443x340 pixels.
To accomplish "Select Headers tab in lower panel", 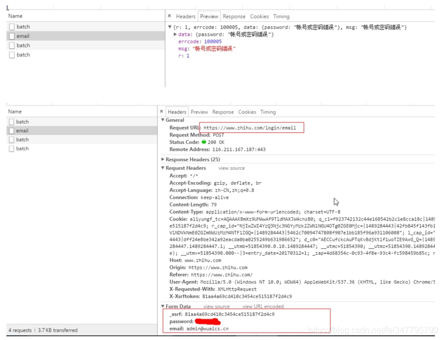I will 177,112.
